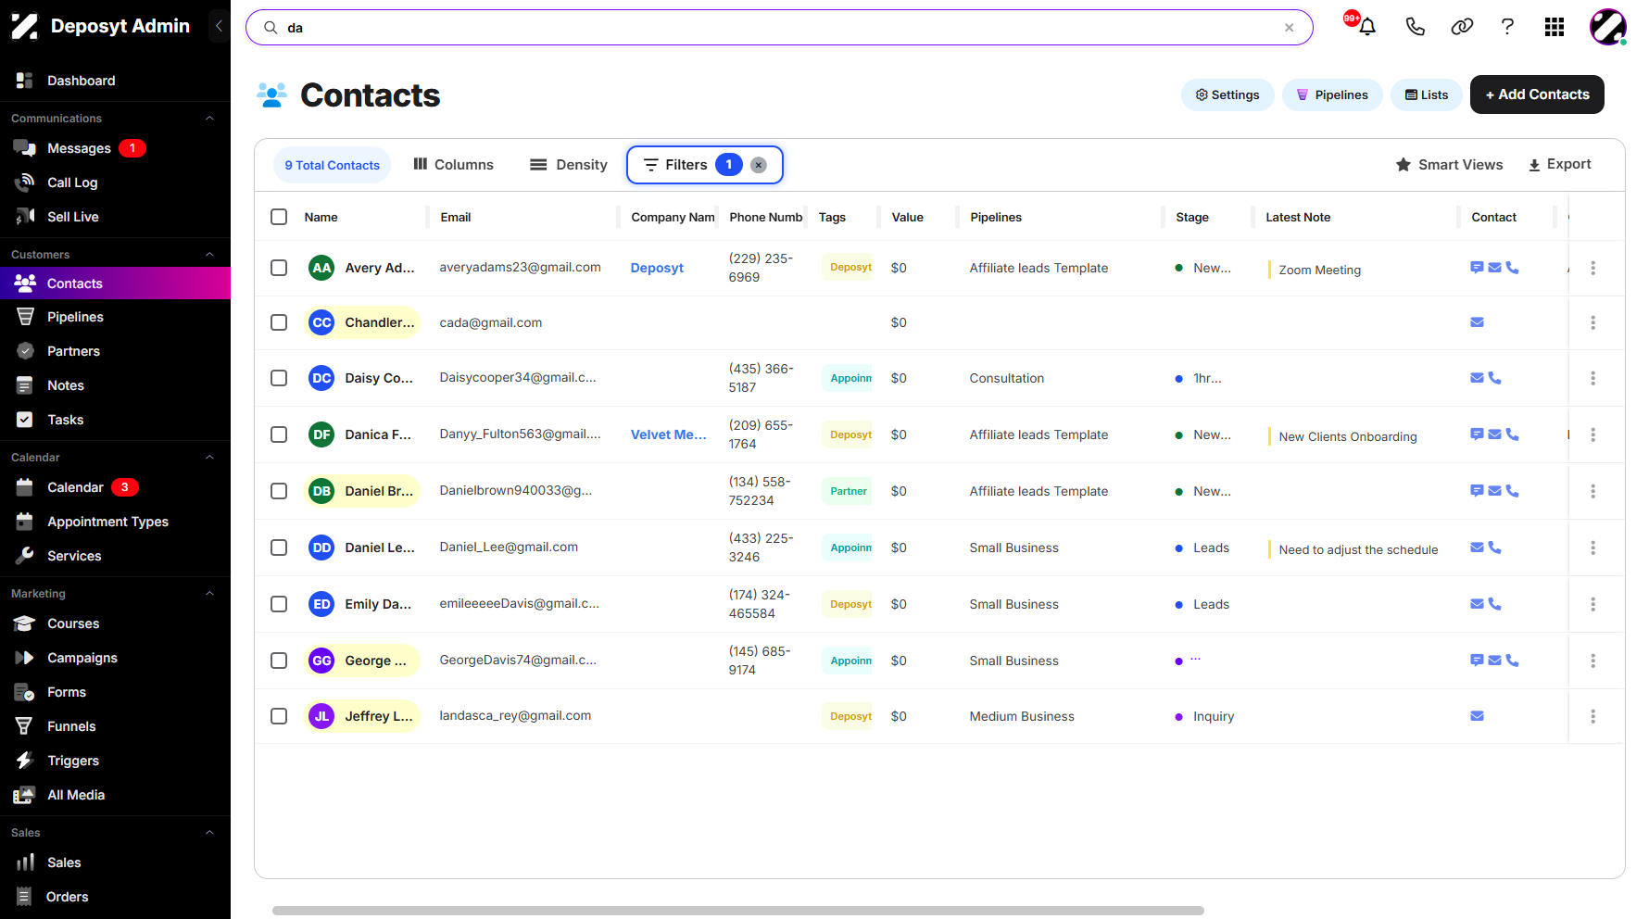The width and height of the screenshot is (1649, 919).
Task: Collapse the Customers section
Action: (x=209, y=255)
